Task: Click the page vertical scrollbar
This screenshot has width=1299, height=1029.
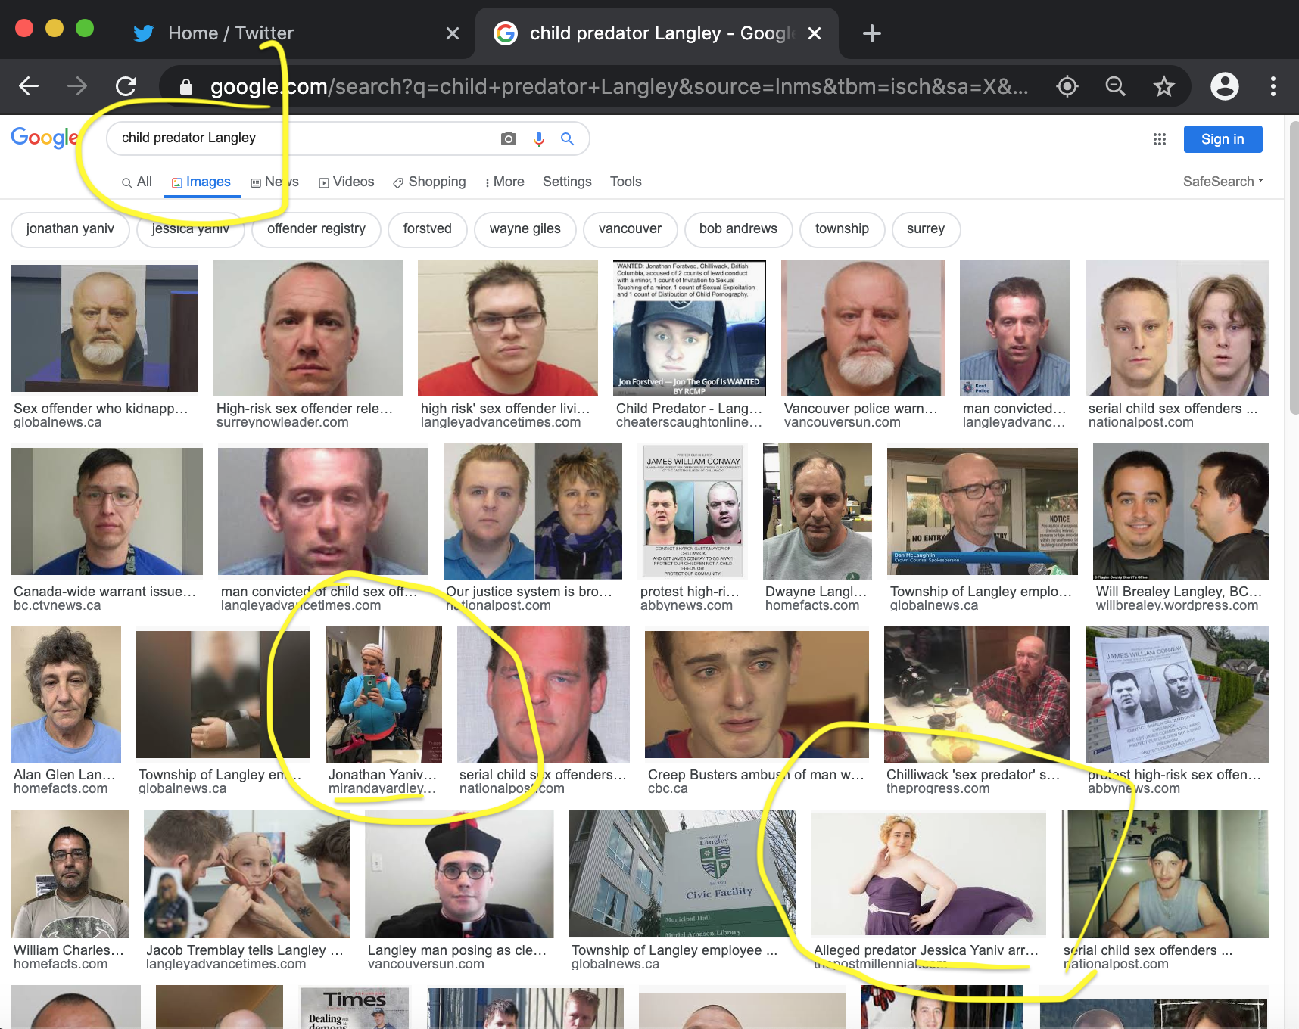Action: click(1293, 269)
